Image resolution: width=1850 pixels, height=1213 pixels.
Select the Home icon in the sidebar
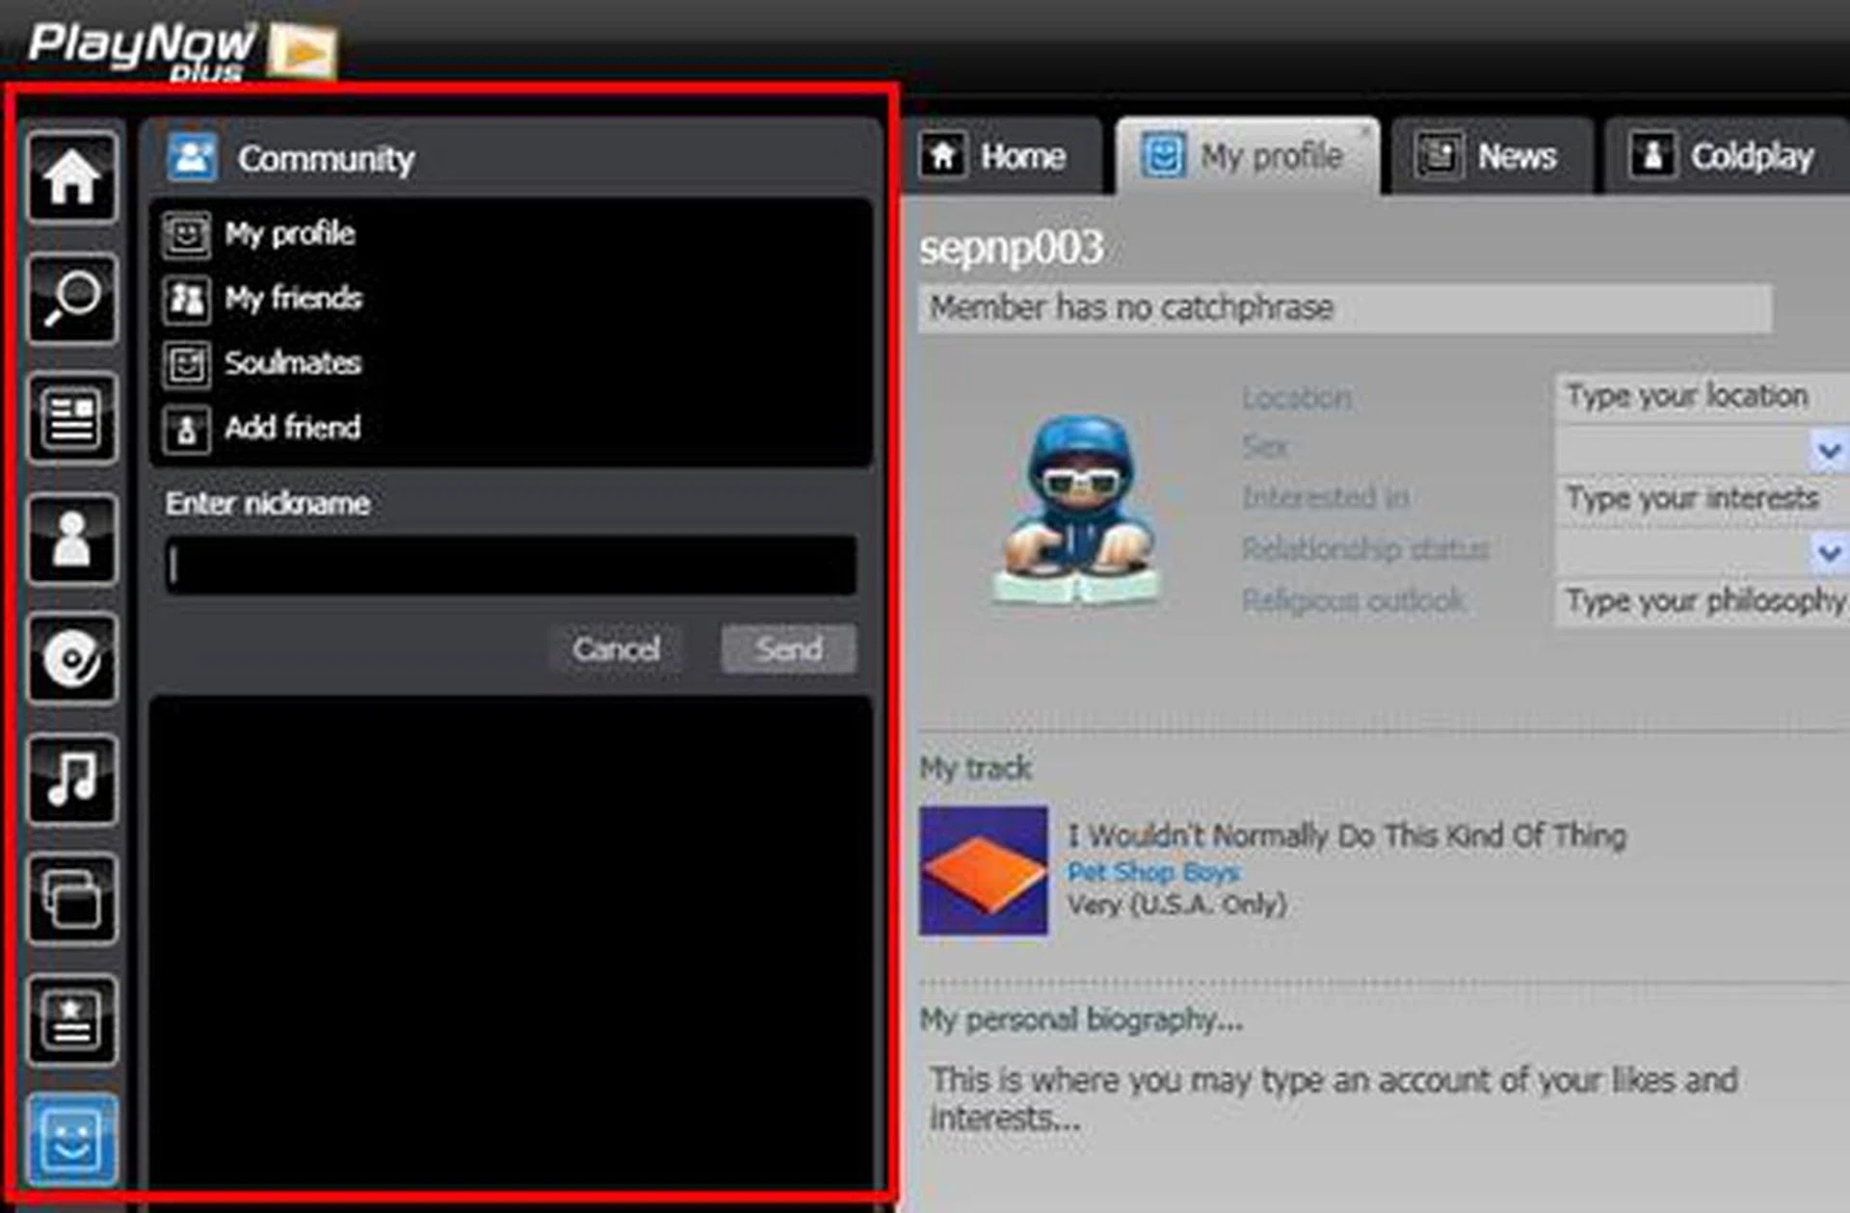(x=72, y=178)
